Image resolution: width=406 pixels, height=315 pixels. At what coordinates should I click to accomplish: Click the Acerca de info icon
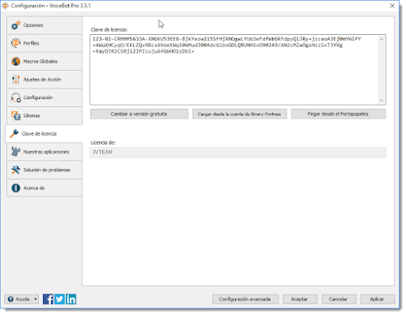click(15, 188)
